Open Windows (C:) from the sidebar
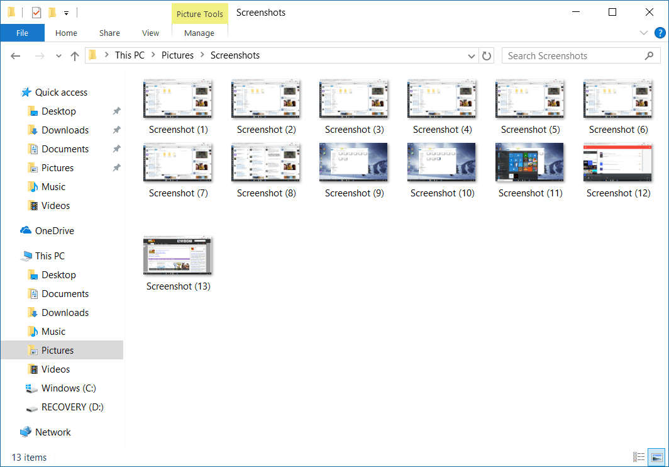The height and width of the screenshot is (467, 669). [65, 388]
